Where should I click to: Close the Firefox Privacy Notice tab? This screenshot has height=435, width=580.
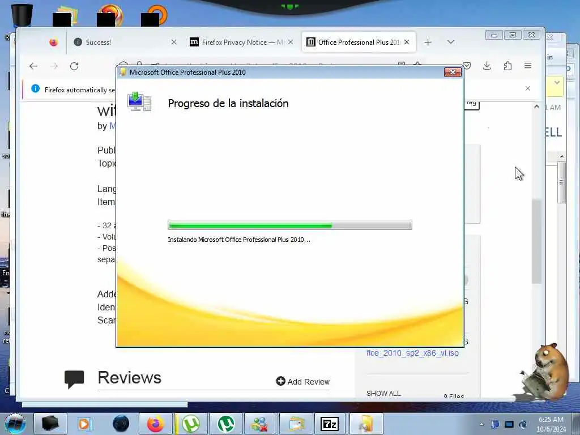tap(291, 42)
